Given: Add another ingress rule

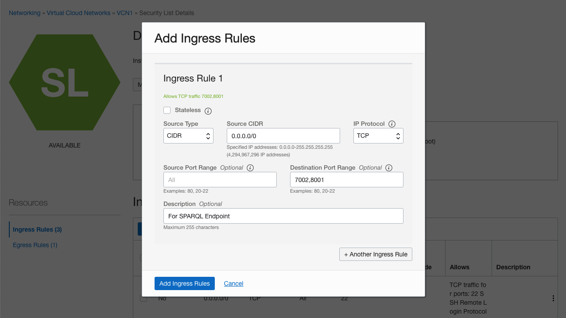Looking at the screenshot, I should pyautogui.click(x=376, y=254).
